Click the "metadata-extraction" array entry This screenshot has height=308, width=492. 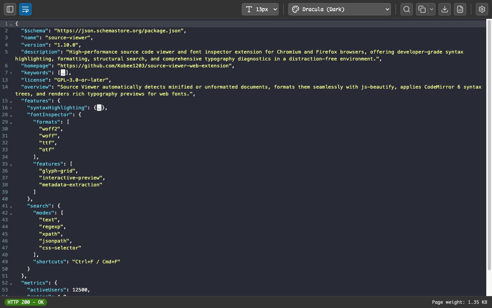[71, 185]
